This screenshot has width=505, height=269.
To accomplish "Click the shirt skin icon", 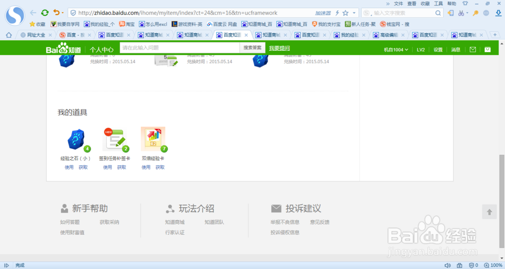I will click(465, 4).
